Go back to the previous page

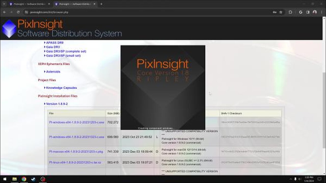tap(4, 12)
